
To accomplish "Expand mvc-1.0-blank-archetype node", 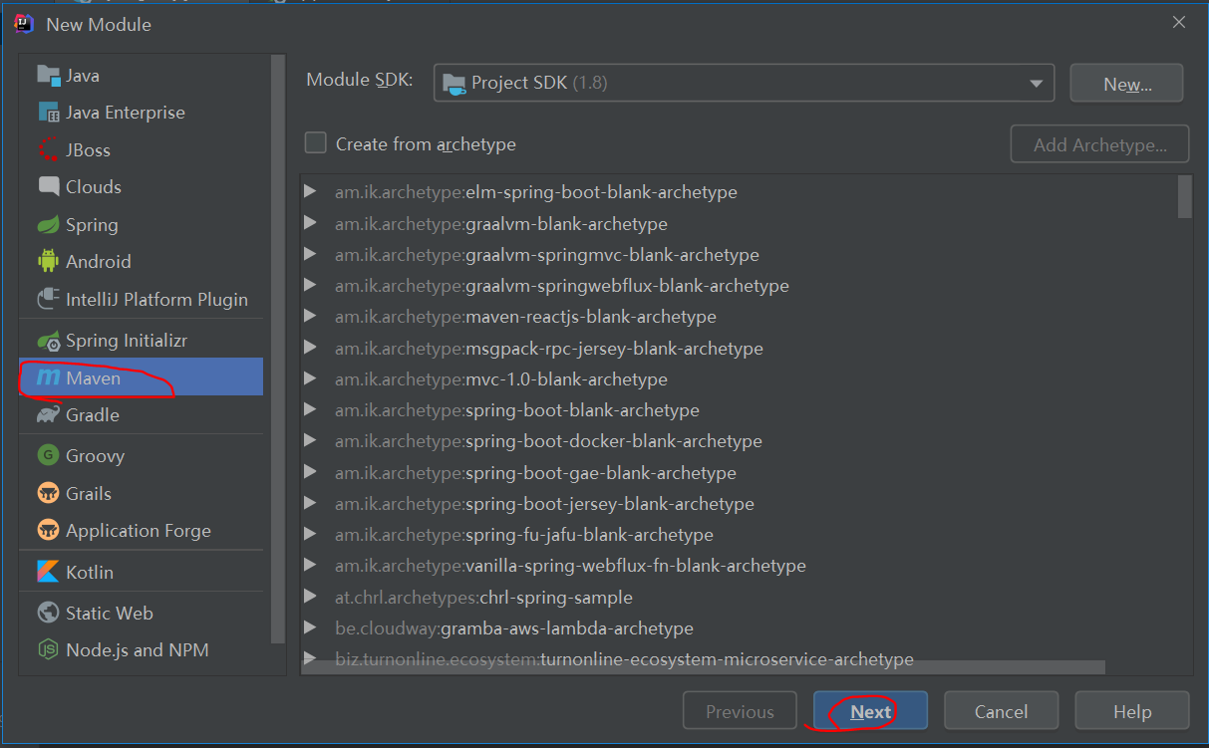I will pyautogui.click(x=311, y=378).
